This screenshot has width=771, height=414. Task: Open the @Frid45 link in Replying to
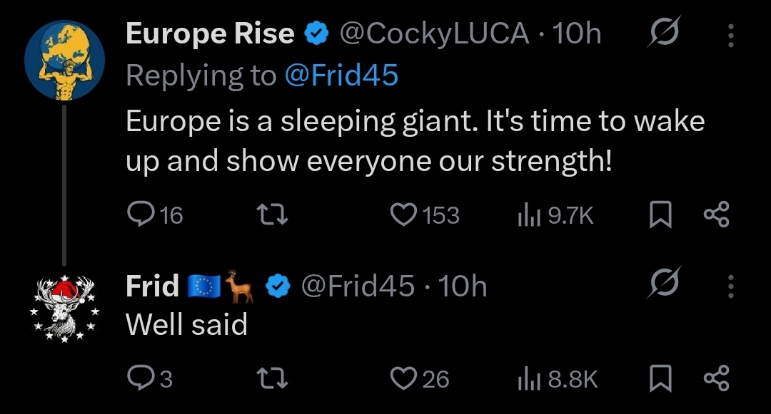pyautogui.click(x=341, y=76)
